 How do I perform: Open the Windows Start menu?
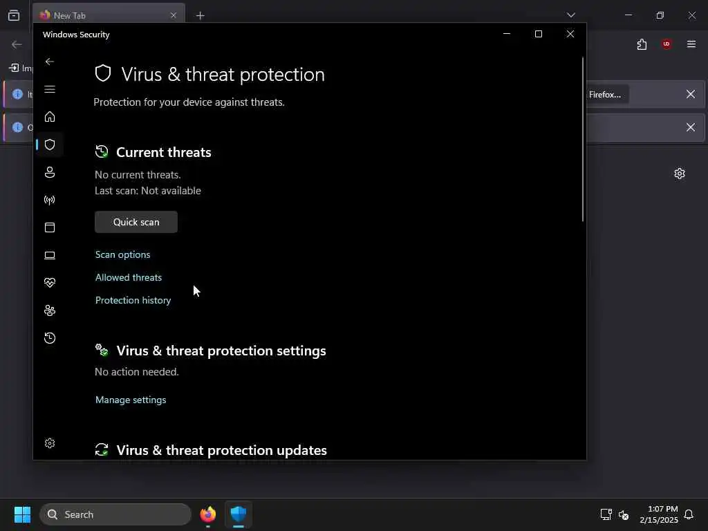[x=22, y=514]
